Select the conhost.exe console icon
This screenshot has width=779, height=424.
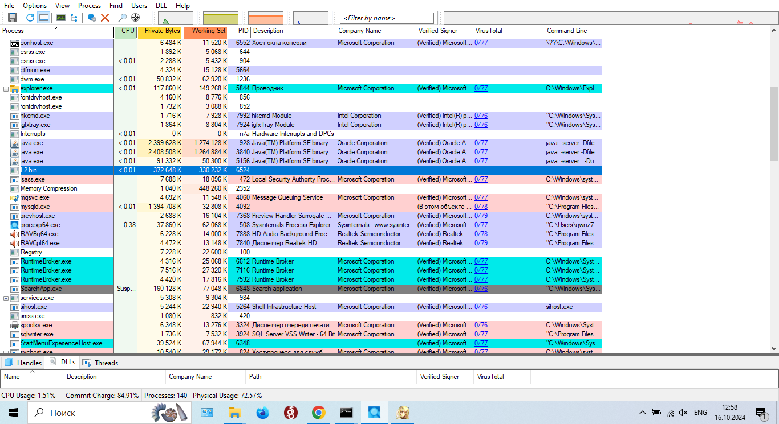tap(15, 43)
